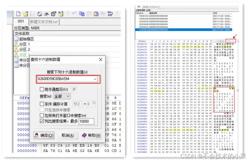Image resolution: width=251 pixels, height=162 pixels.
Task: Click the New file toolbar icon
Action: pos(18,14)
